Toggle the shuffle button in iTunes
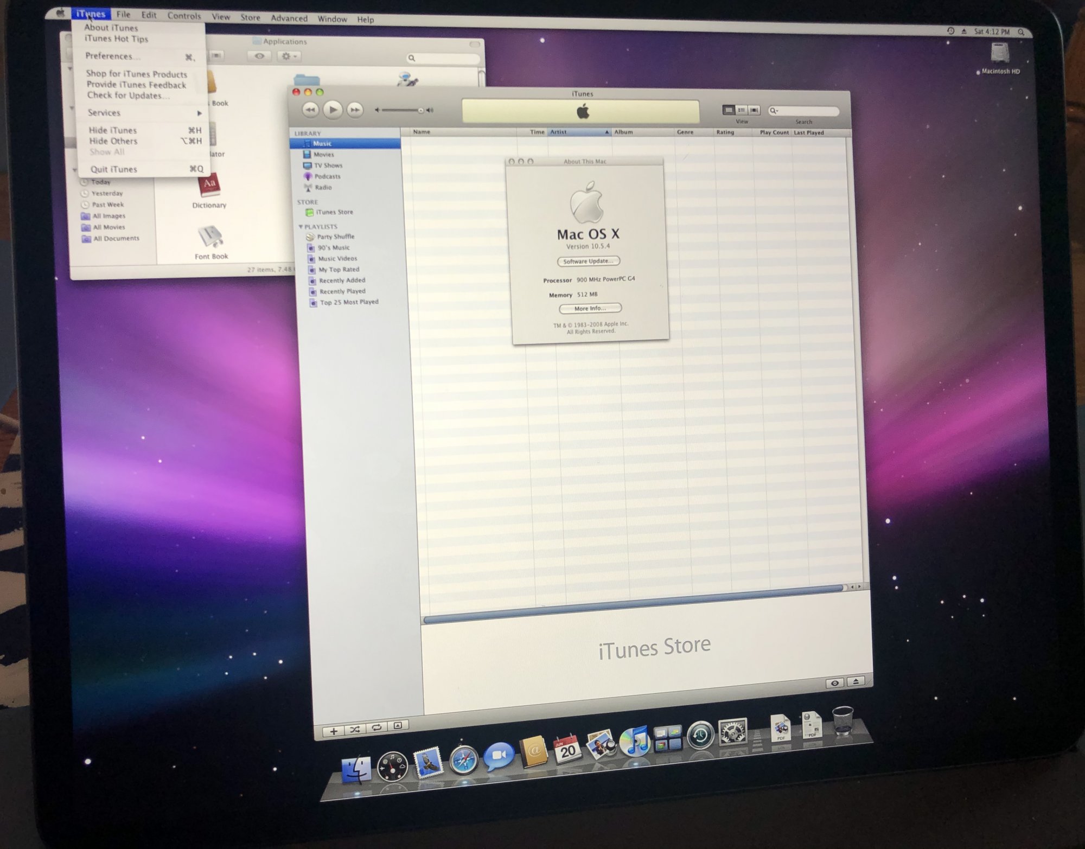 tap(355, 730)
